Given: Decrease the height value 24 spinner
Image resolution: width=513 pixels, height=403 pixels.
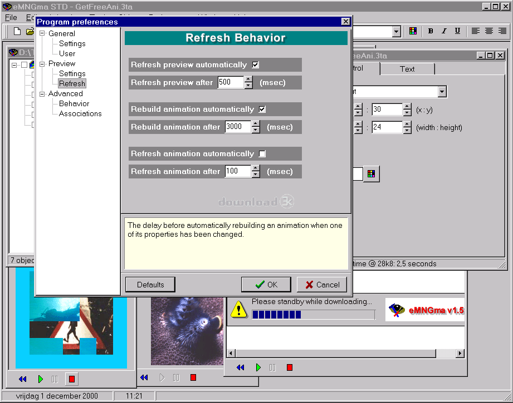Looking at the screenshot, I should pyautogui.click(x=407, y=131).
